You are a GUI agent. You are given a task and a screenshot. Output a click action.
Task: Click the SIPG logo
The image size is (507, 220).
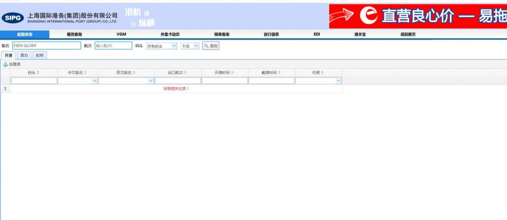pyautogui.click(x=12, y=17)
